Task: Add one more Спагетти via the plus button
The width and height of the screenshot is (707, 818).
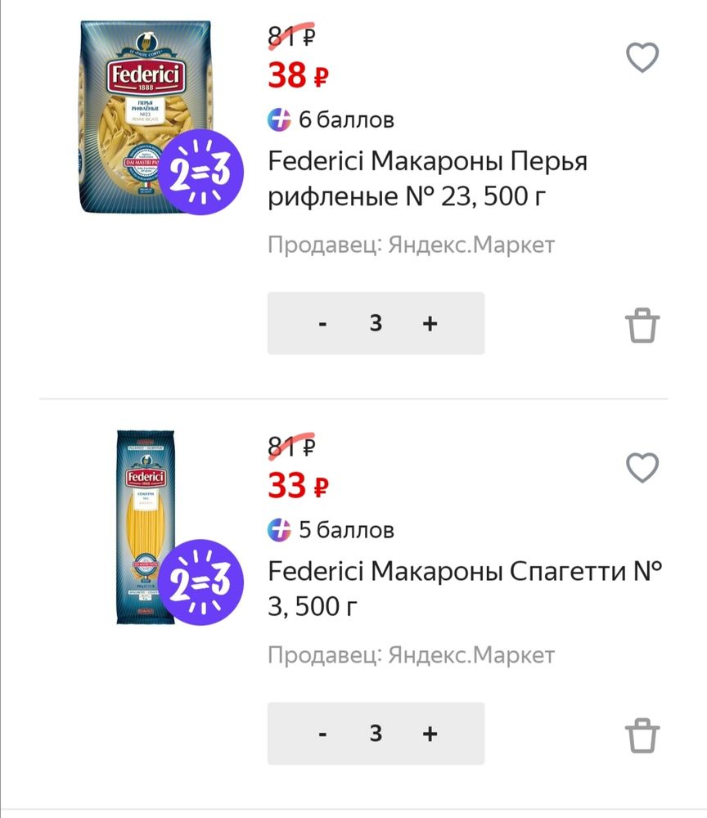Action: pos(430,734)
